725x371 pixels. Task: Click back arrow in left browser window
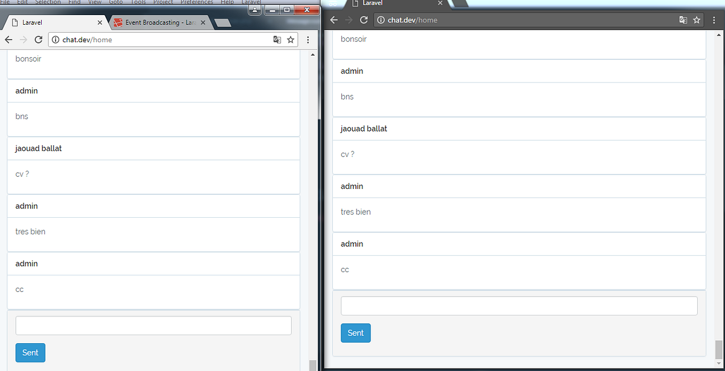coord(8,40)
